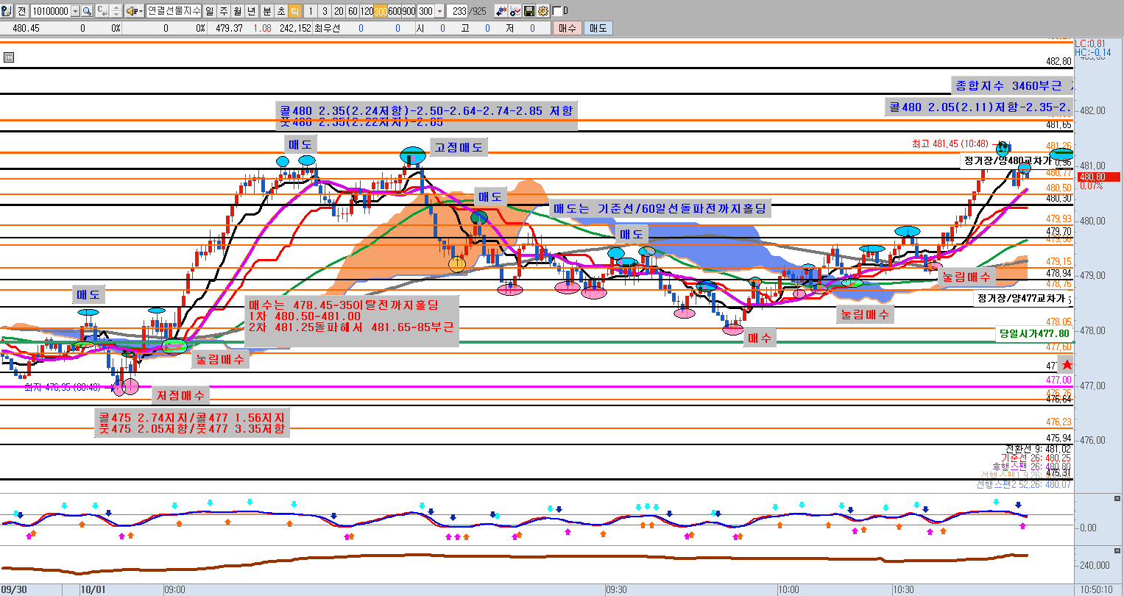Expand the dropdown arrow beside speaker icon
The width and height of the screenshot is (1124, 596).
pos(140,11)
